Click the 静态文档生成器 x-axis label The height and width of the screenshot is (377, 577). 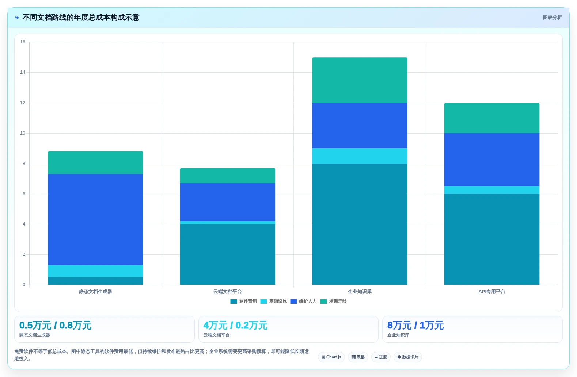(95, 292)
